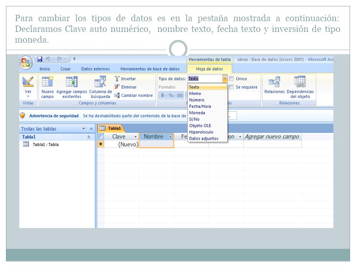Screen dimensions: 356x267
Task: Click the Agregar nuevo campo column header
Action: click(272, 136)
